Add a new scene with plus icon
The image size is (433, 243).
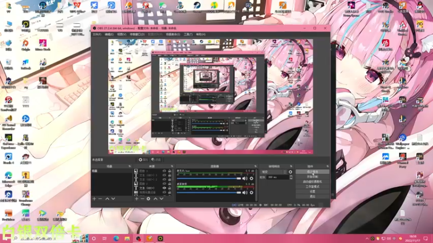click(x=94, y=199)
